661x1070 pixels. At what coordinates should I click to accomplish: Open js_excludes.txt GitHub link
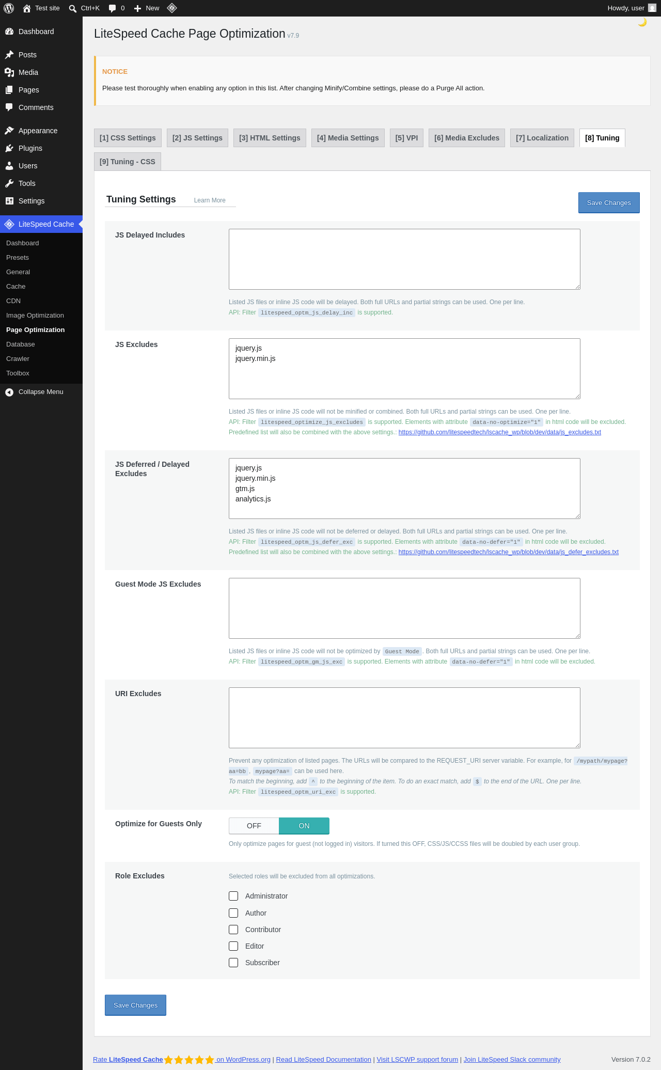click(500, 432)
